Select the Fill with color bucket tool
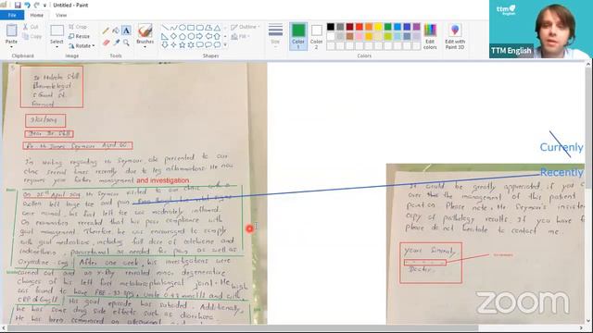This screenshot has width=593, height=333. tap(116, 31)
